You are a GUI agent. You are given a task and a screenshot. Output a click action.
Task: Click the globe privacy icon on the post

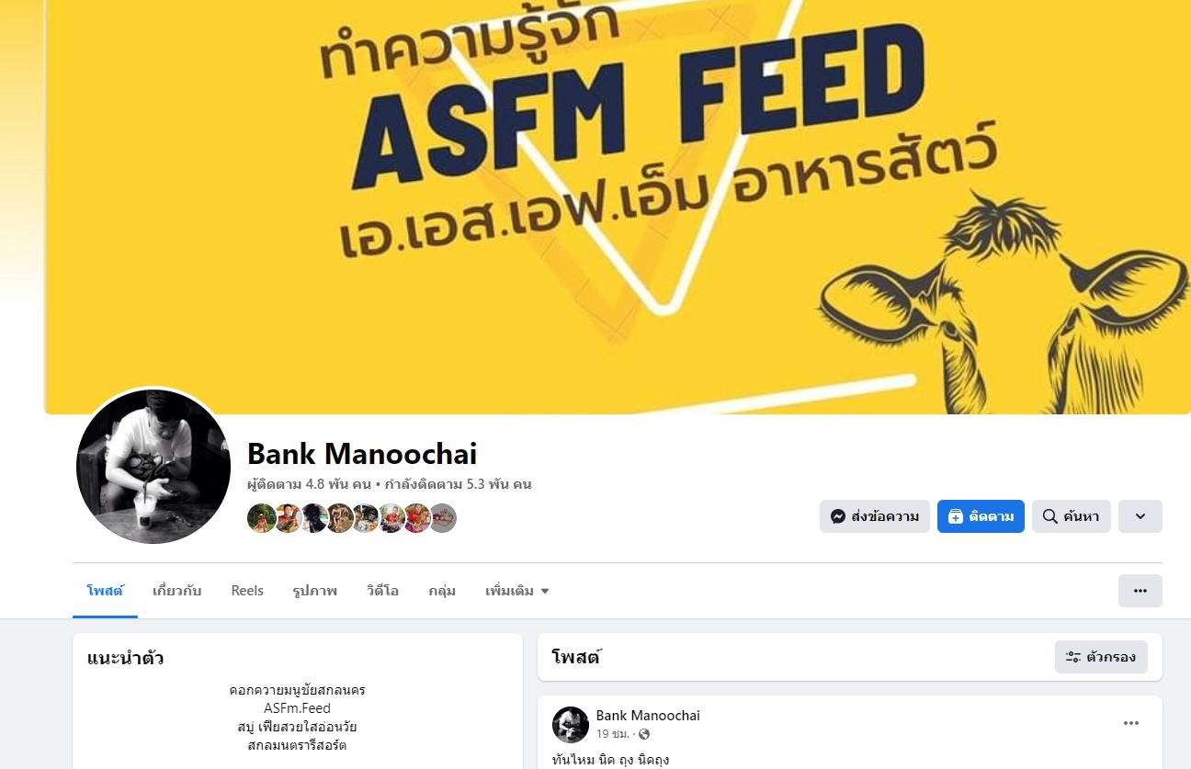click(x=643, y=734)
